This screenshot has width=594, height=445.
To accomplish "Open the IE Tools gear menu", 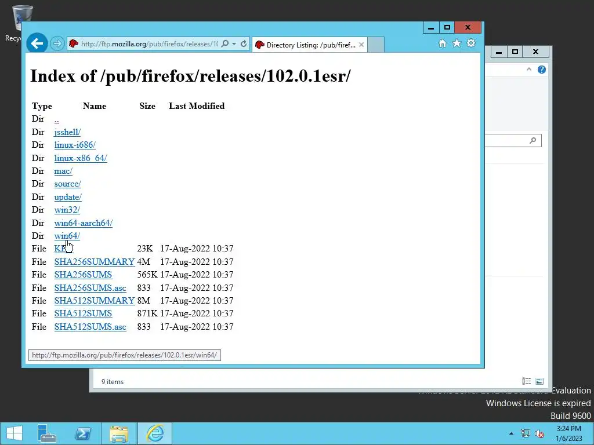I will (471, 43).
